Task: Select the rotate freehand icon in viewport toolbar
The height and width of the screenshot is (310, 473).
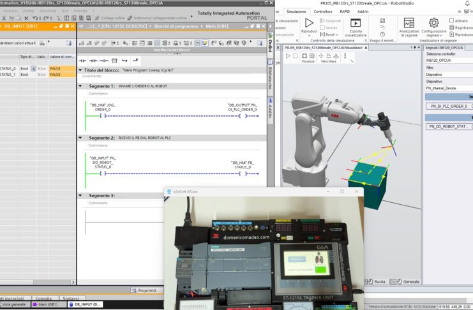Action: click(x=329, y=55)
